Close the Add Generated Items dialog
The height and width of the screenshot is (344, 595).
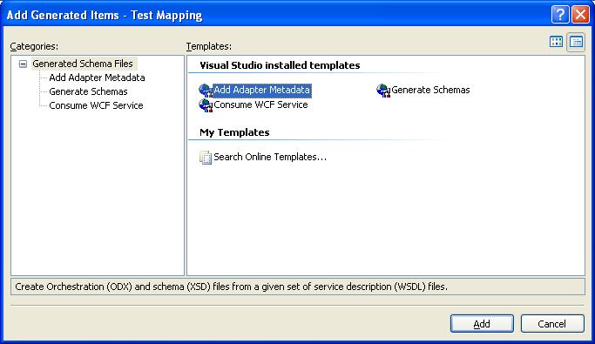point(580,15)
